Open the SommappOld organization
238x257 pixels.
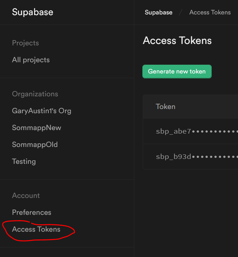point(35,144)
